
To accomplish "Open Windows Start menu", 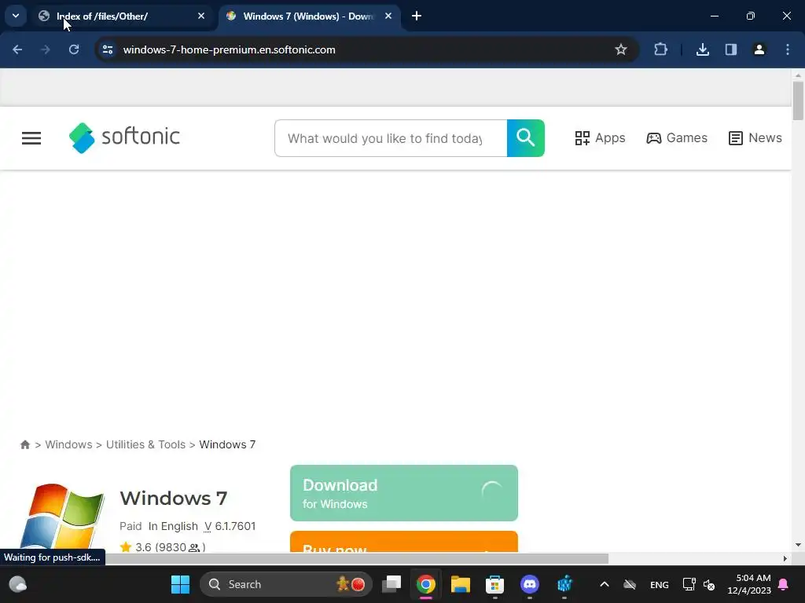I will coord(180,584).
